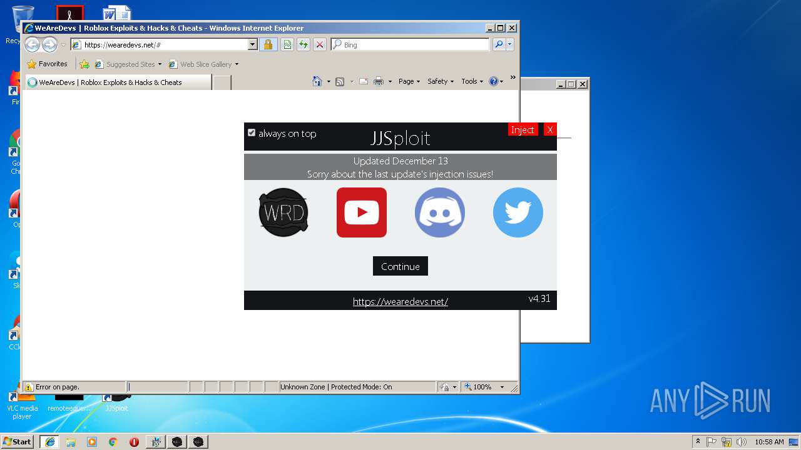Open a new blank tab

[x=222, y=82]
